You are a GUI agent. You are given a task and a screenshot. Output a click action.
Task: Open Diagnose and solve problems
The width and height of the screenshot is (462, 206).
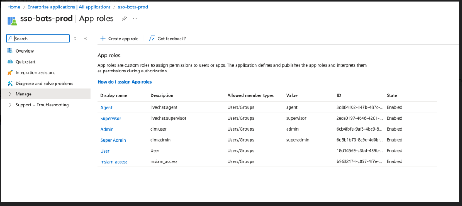point(44,84)
